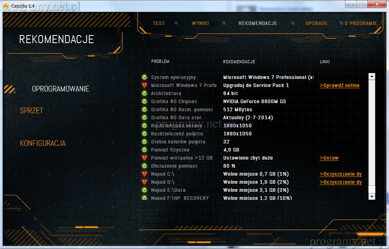Viewport: 389px width, 249px height.
Task: Open the Oczyszczanie link for Napęd C:\
Action: pyautogui.click(x=341, y=174)
